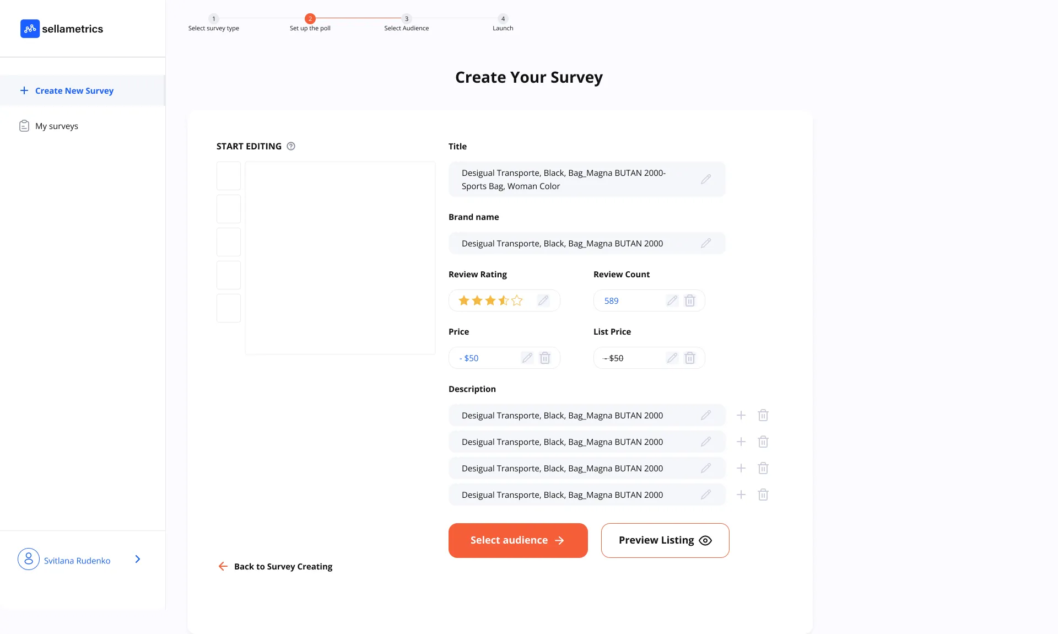Add line after third Description row
The height and width of the screenshot is (634, 1058).
[741, 468]
